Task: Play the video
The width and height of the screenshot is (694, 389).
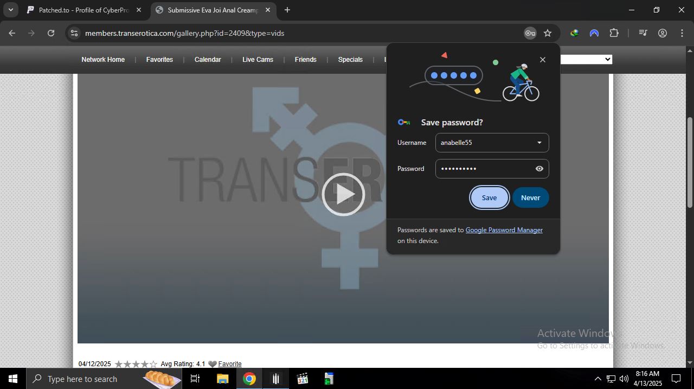Action: coord(343,194)
